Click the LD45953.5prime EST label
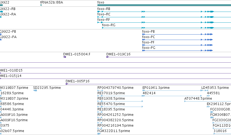Screen dimensions: 231x135 215,88
